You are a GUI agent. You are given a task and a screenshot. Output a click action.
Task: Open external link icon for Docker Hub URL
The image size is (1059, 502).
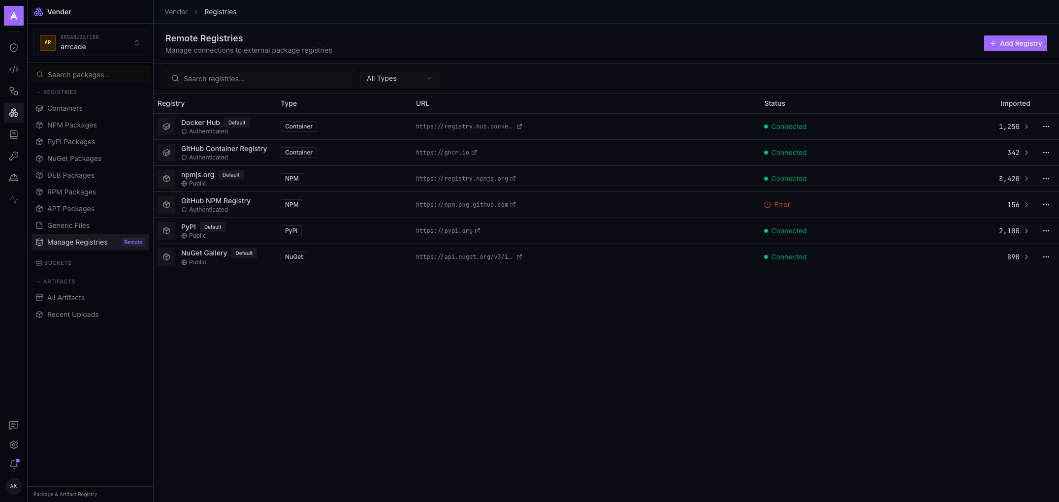point(519,126)
